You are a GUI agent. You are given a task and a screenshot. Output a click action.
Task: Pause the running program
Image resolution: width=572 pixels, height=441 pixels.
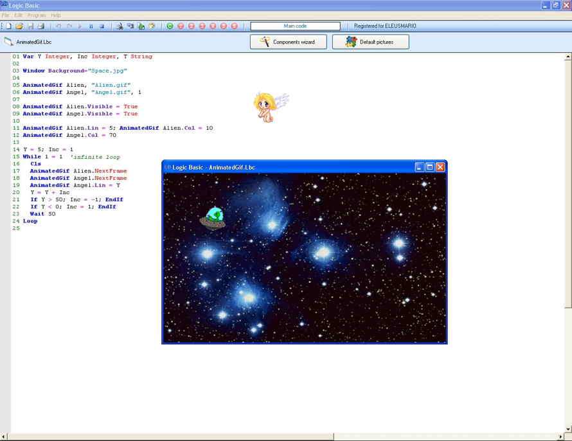pos(91,26)
